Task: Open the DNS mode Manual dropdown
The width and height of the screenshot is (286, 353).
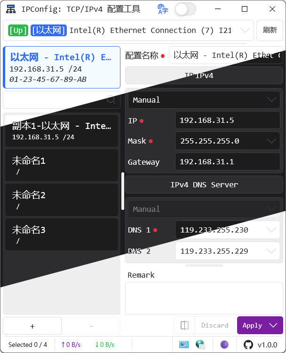Action: [x=204, y=209]
